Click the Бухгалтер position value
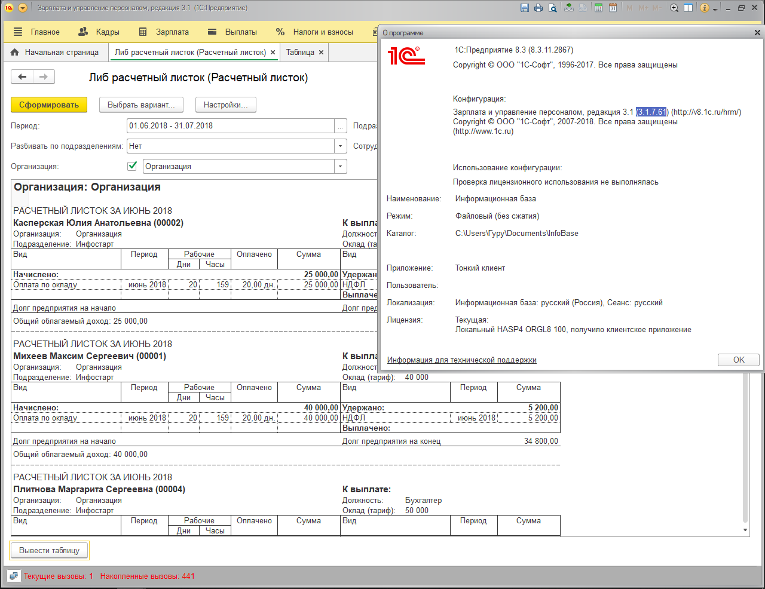The width and height of the screenshot is (765, 589). point(423,500)
